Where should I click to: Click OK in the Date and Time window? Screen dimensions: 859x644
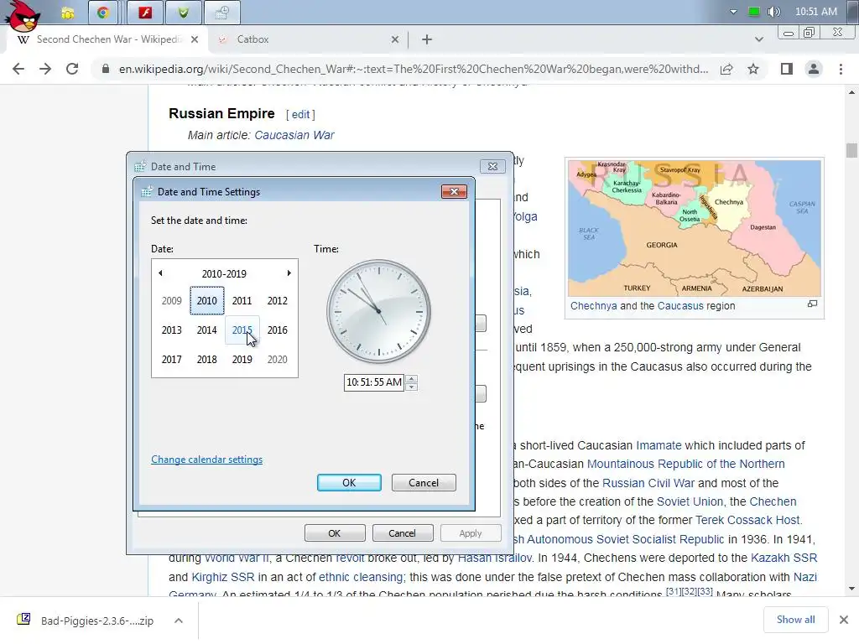click(x=334, y=532)
